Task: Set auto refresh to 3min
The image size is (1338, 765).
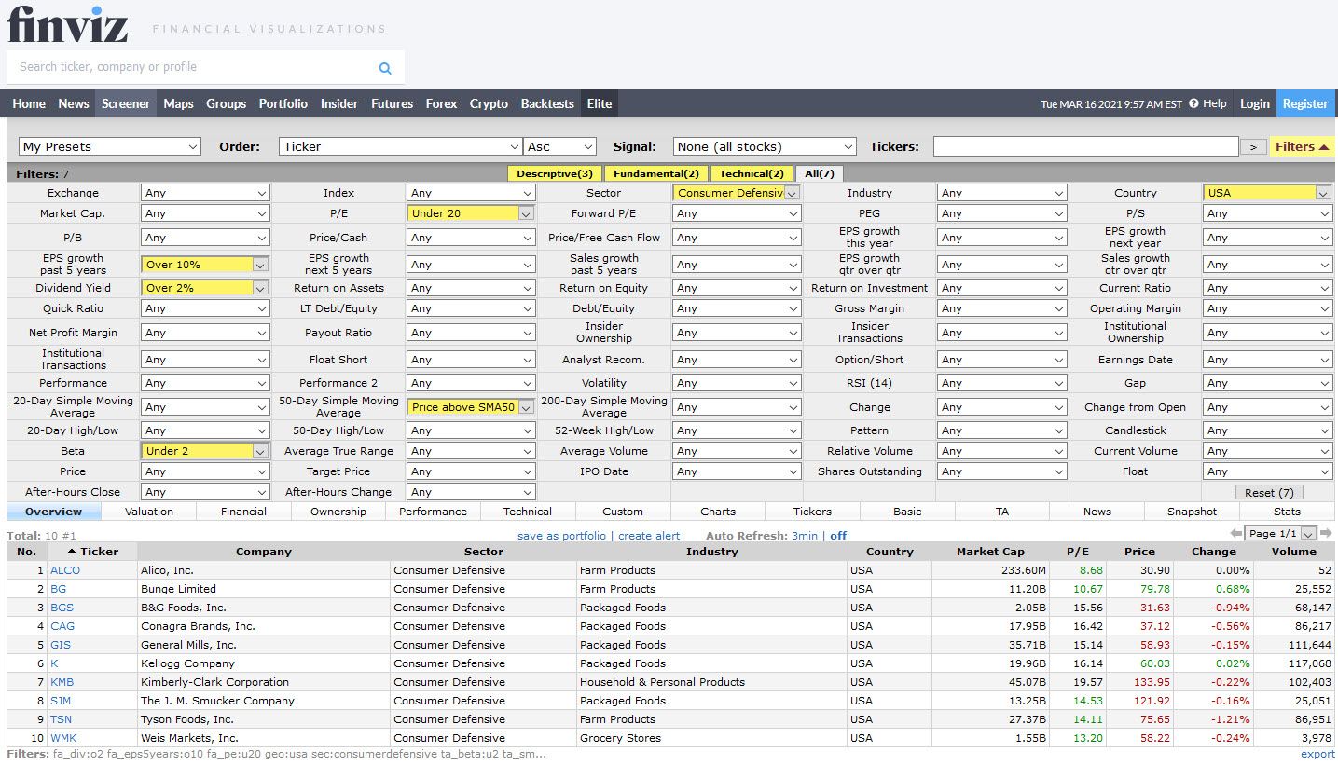Action: [804, 536]
